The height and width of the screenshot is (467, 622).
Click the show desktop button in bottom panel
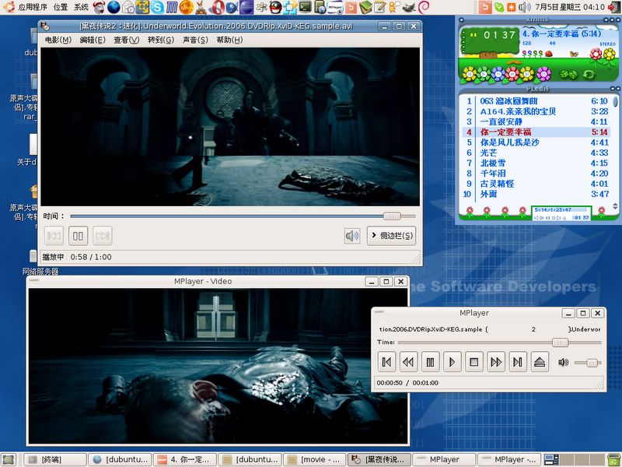pos(8,459)
